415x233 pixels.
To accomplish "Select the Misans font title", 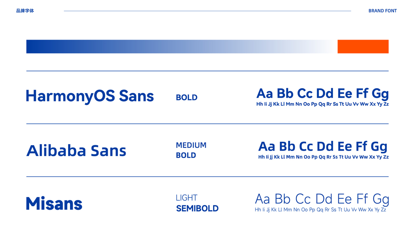I will [54, 203].
